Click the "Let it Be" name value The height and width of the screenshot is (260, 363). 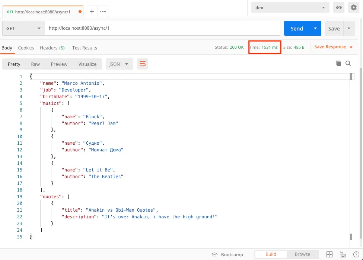point(98,170)
